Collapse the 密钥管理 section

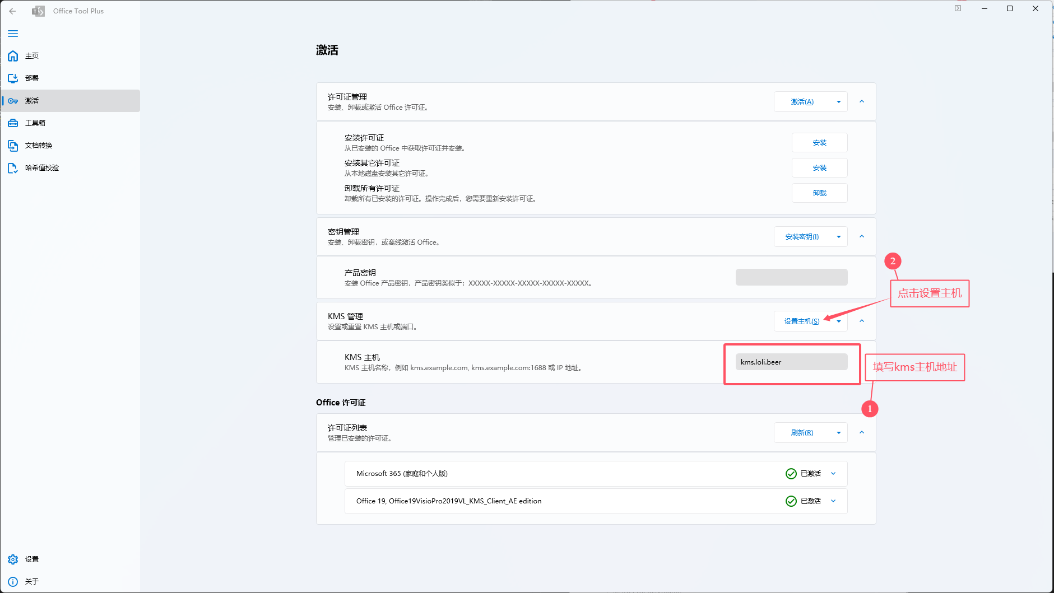(x=862, y=237)
